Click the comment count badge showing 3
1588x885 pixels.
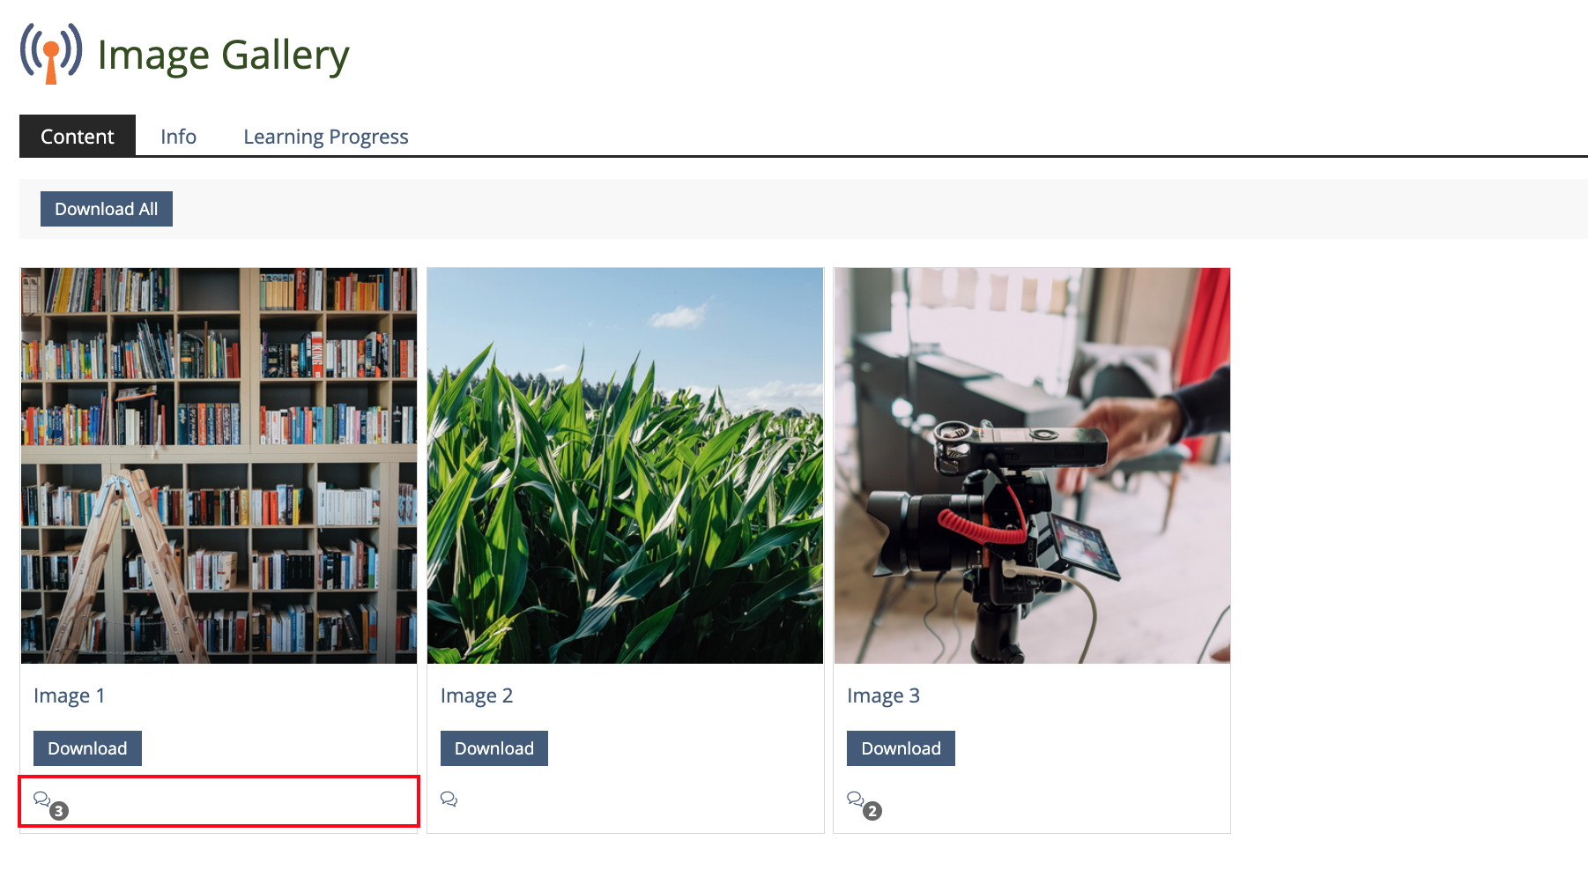[59, 811]
